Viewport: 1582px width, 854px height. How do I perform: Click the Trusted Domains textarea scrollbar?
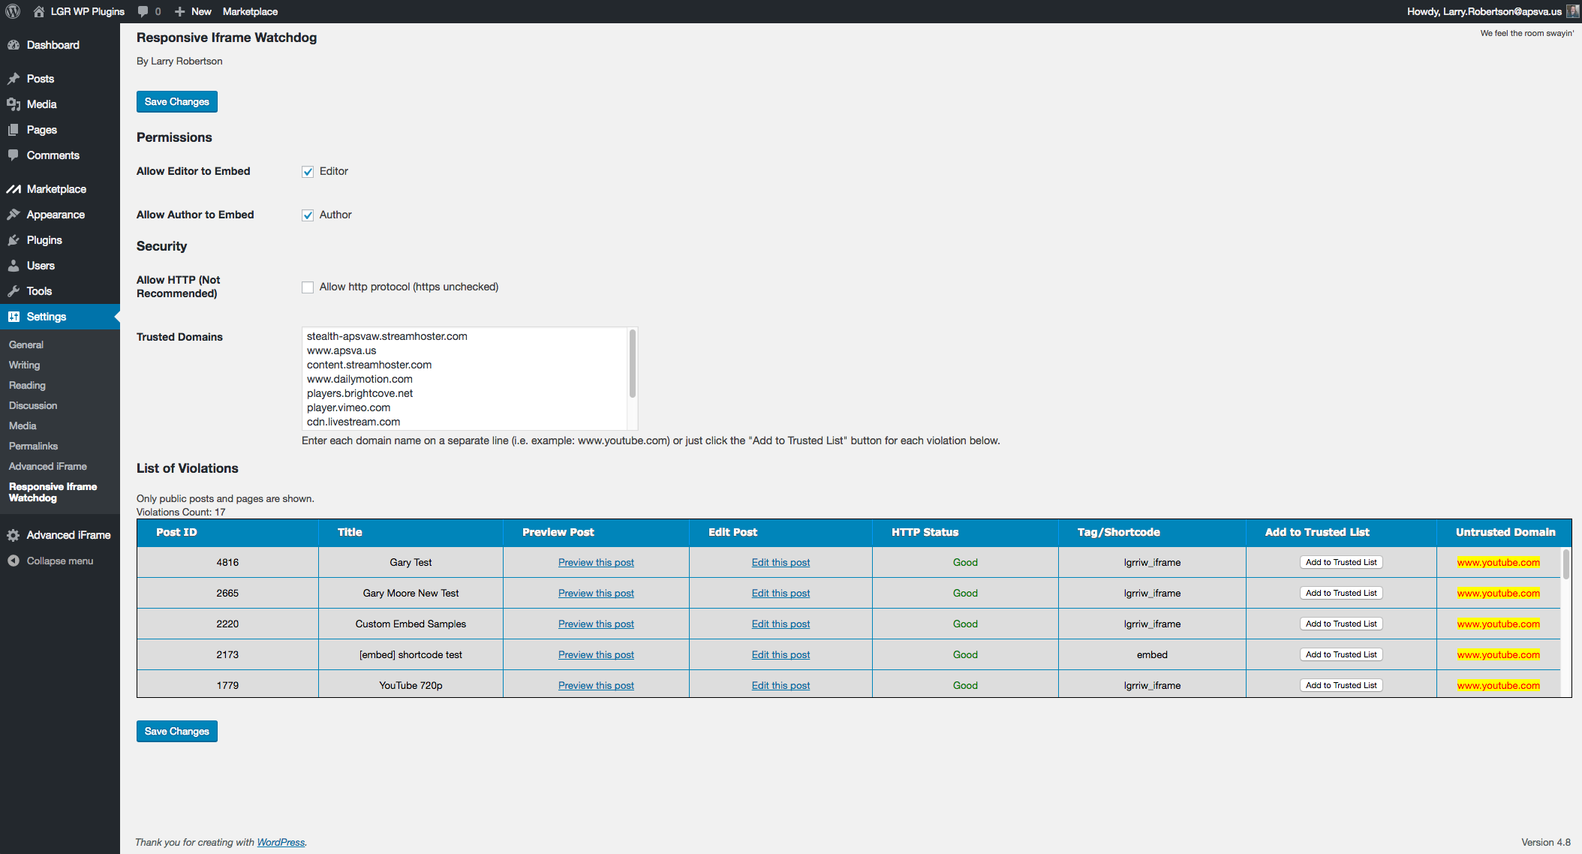point(633,365)
